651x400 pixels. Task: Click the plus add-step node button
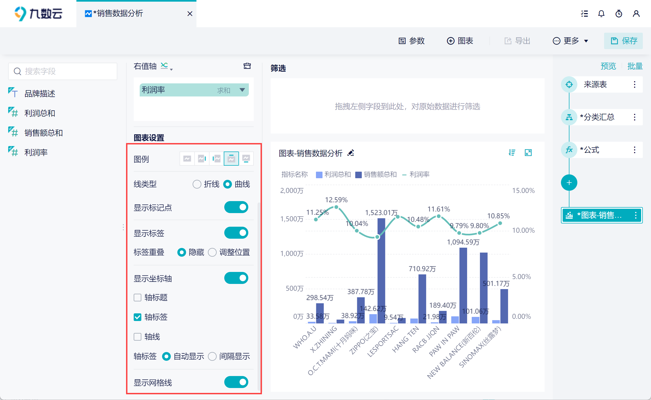pyautogui.click(x=569, y=183)
